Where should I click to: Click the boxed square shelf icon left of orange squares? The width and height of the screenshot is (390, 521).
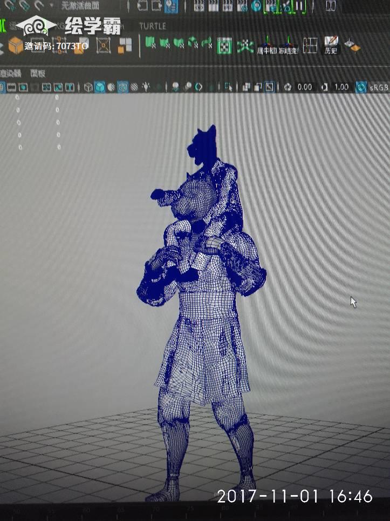(103, 45)
